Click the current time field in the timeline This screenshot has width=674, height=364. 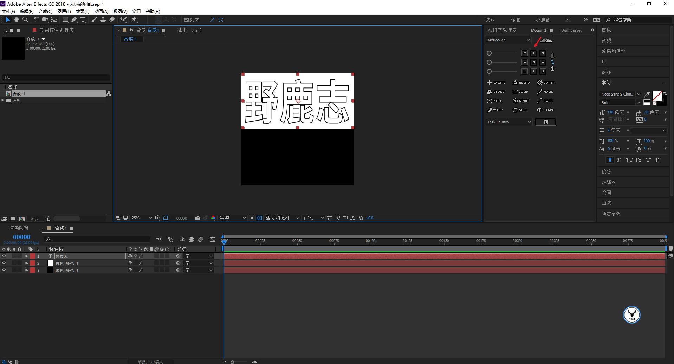tap(21, 236)
